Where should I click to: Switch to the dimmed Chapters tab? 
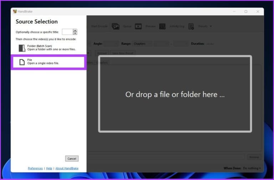102,62
